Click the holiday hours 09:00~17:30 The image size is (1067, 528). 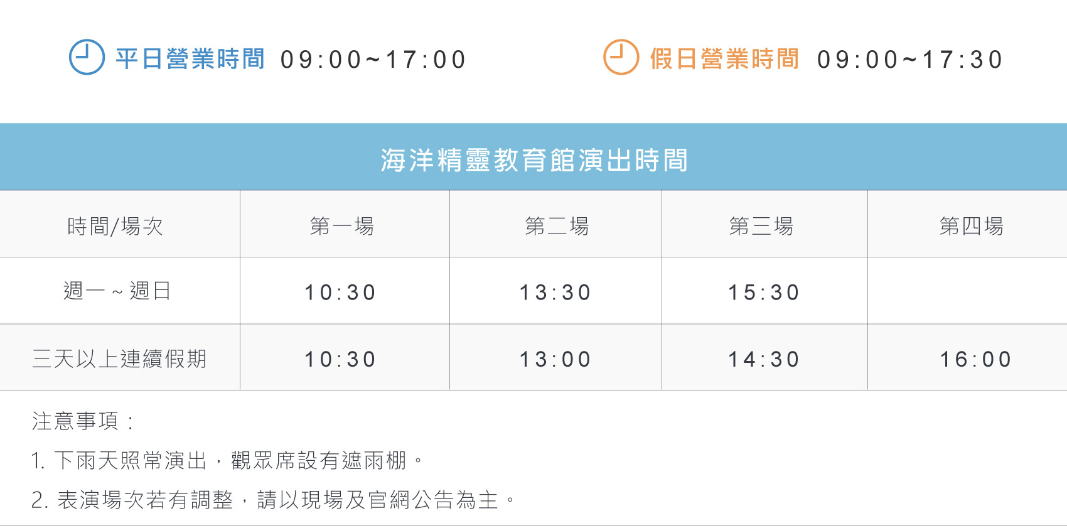click(910, 60)
